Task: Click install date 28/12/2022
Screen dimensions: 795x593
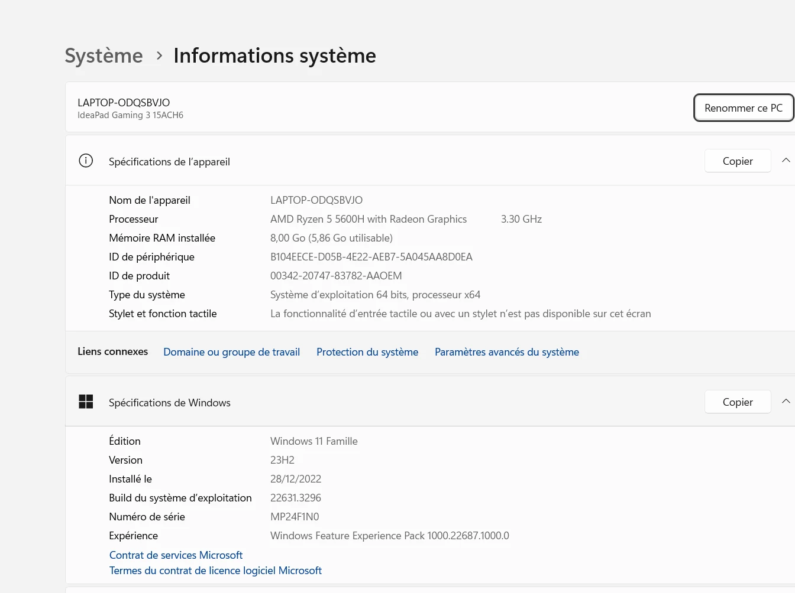Action: [296, 479]
